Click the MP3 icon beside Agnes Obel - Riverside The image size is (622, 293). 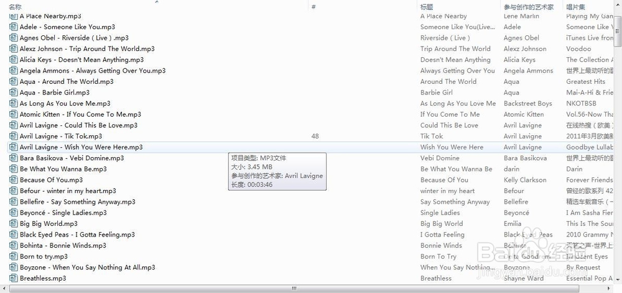click(14, 38)
